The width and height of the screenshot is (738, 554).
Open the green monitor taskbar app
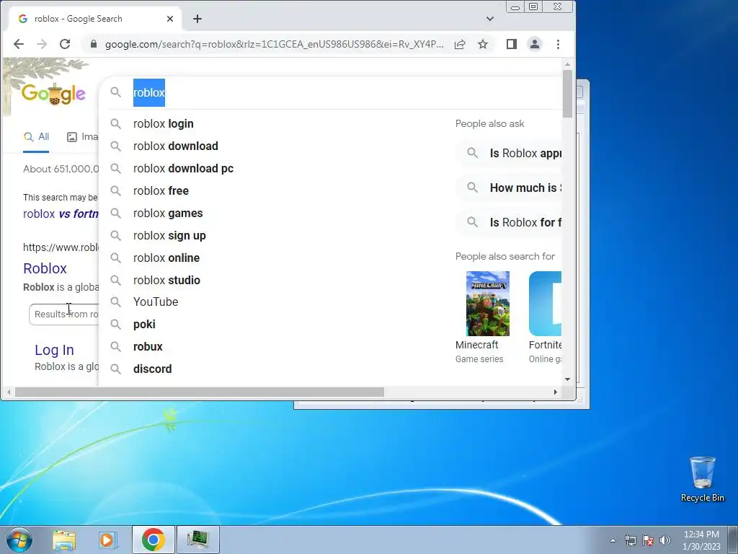coord(198,540)
